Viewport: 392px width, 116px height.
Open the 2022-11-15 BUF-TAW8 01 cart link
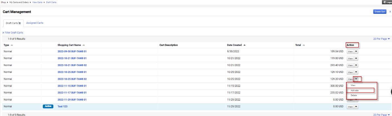[x=72, y=86]
